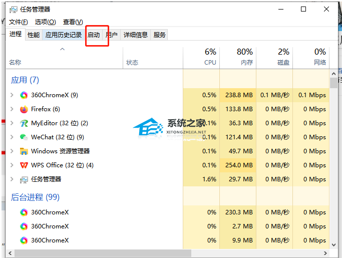
Task: Click the icon of 360ChromeX using 2.7 MB
Action: (24, 226)
